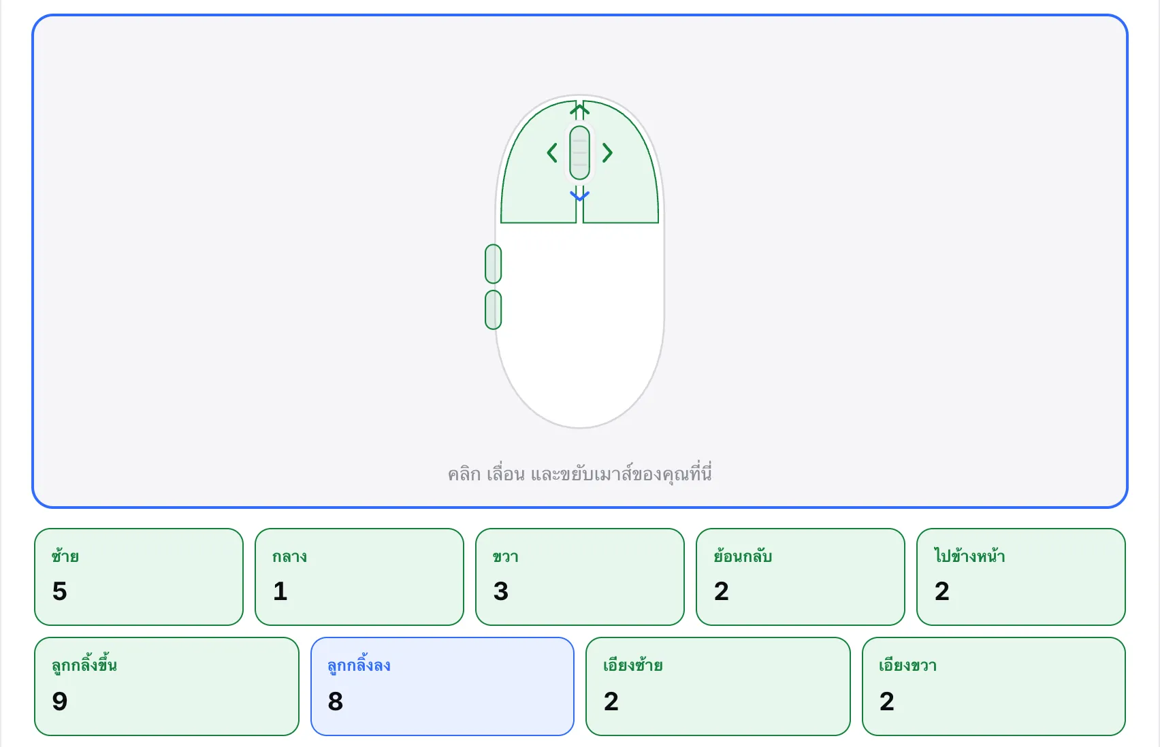Click the tilt left chevron by wheel
1160x747 pixels.
(x=552, y=152)
